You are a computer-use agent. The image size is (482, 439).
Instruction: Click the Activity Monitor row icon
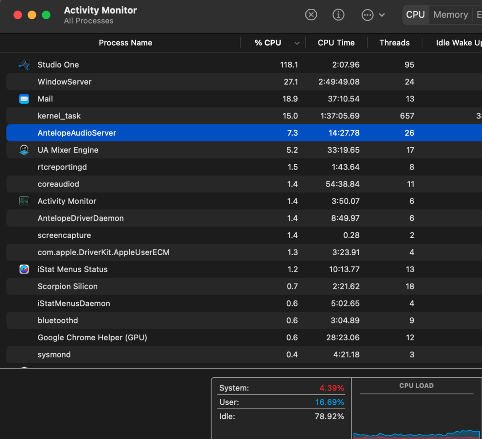point(24,201)
